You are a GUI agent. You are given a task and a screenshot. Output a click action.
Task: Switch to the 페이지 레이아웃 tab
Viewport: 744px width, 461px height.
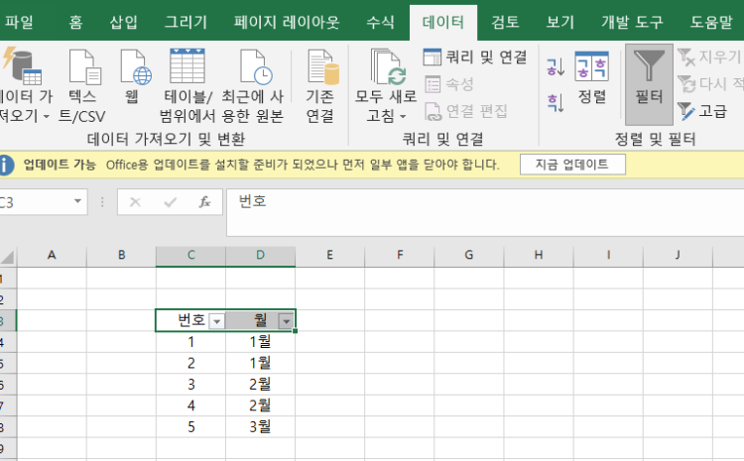(287, 22)
